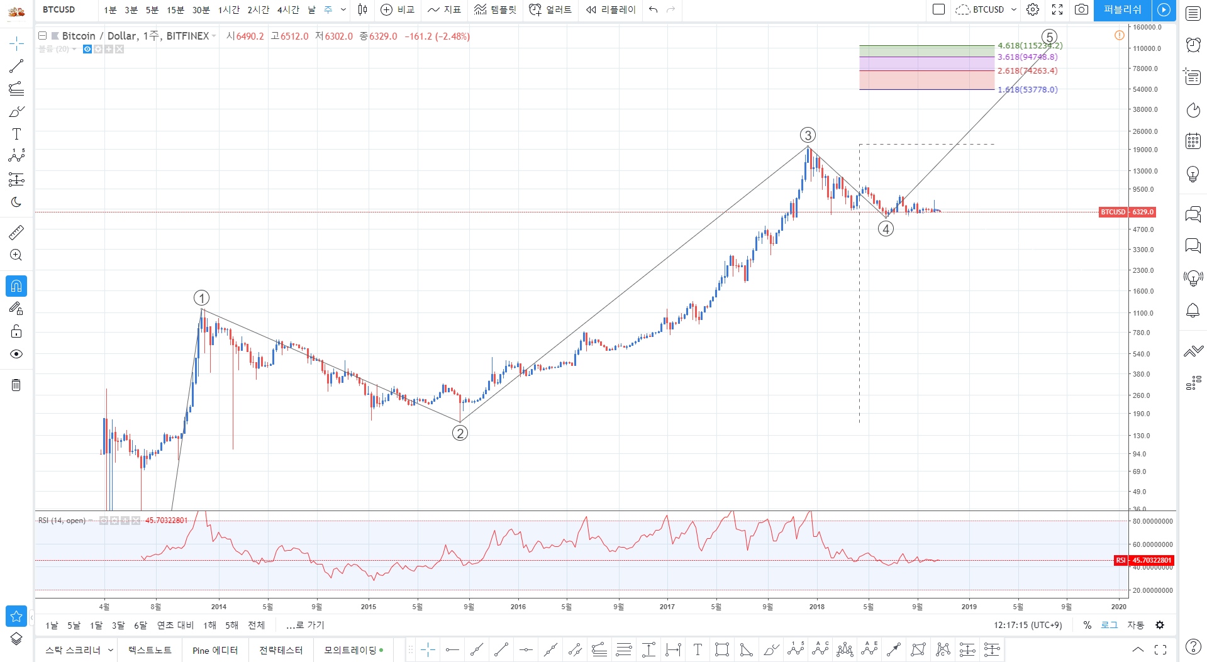This screenshot has height=662, width=1207.
Task: Open the Pine 에디터 tab
Action: (x=215, y=650)
